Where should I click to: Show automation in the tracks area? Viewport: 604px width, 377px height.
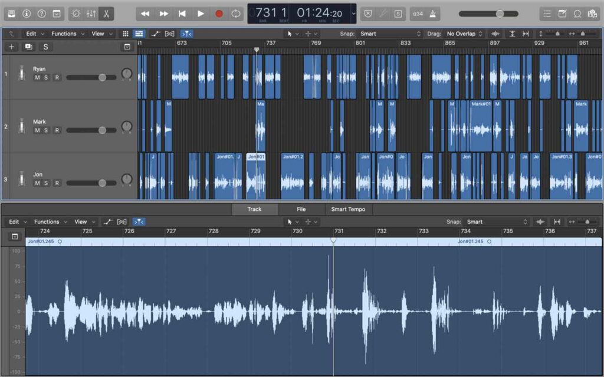click(x=155, y=34)
